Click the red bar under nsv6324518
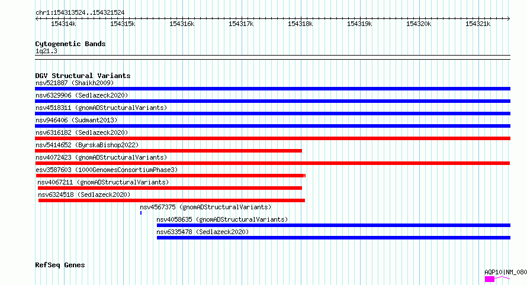The height and width of the screenshot is (285, 527). point(171,200)
